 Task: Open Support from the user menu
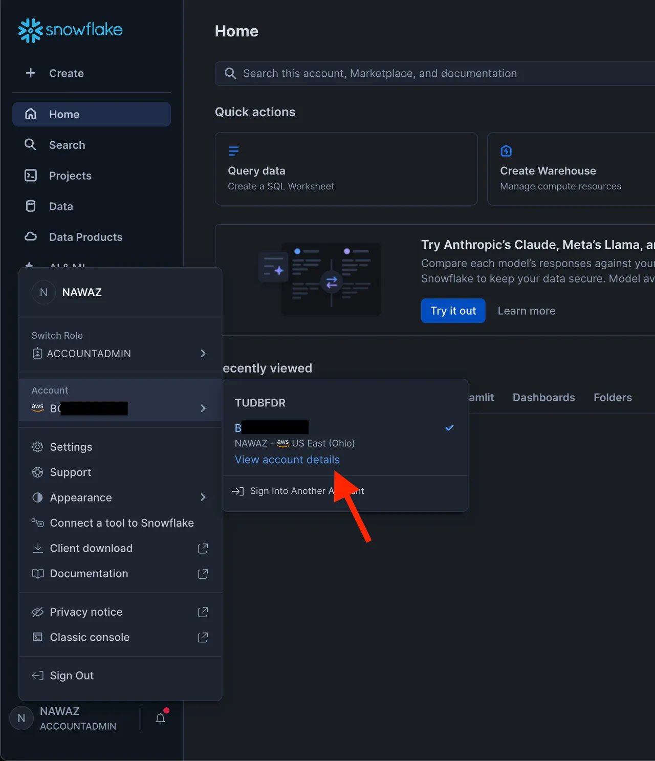pos(120,472)
